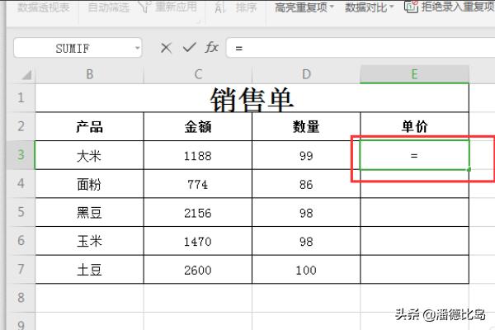Screen dimensions: 495x330
Task: Open the insert function fx dialog
Action: click(211, 48)
